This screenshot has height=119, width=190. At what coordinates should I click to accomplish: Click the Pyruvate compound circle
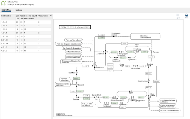click(x=151, y=52)
